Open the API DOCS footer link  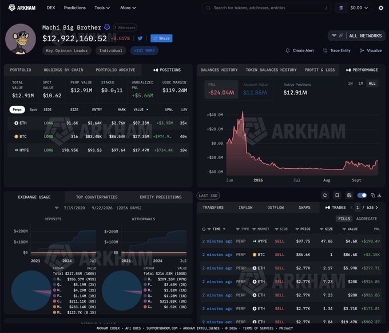133,328
